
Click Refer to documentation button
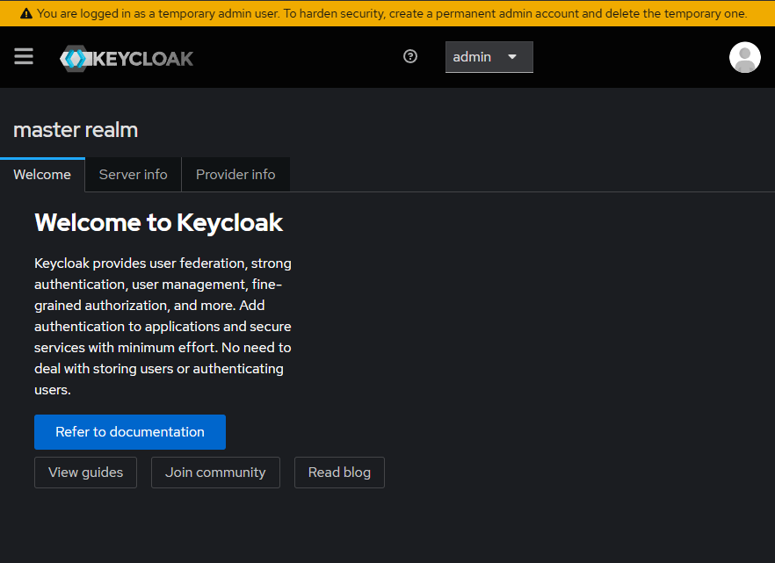coord(130,432)
